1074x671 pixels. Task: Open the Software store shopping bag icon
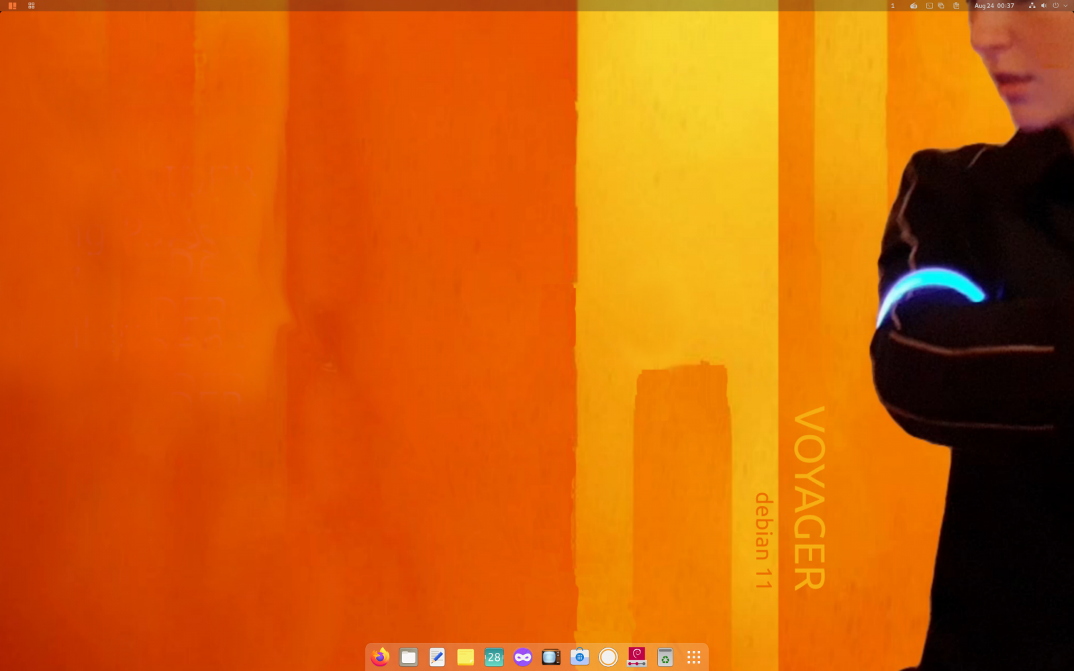click(x=579, y=657)
